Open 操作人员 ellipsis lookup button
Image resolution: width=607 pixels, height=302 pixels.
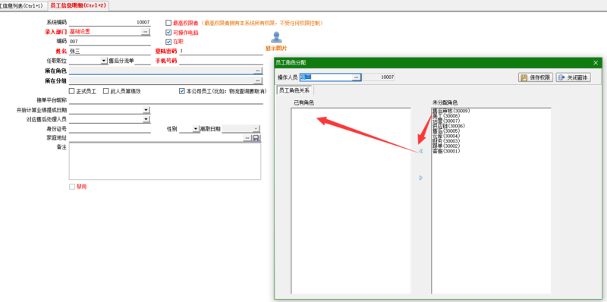(357, 77)
